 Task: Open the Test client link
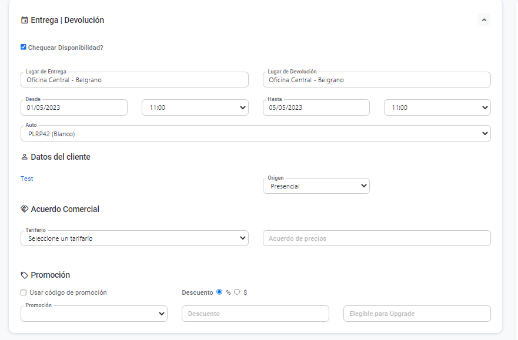[27, 179]
